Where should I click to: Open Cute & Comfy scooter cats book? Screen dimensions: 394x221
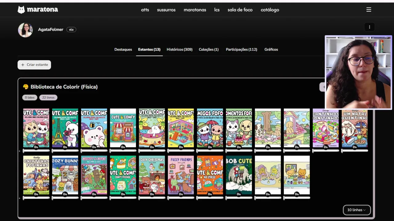(x=36, y=128)
